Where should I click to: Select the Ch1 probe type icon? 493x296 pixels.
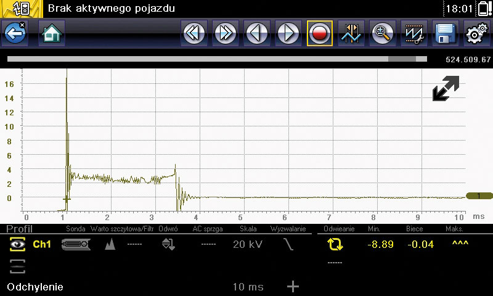(x=76, y=245)
